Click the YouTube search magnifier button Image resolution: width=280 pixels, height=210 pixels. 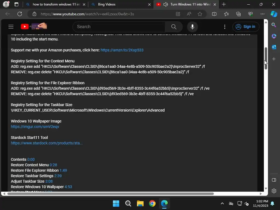pos(174,27)
